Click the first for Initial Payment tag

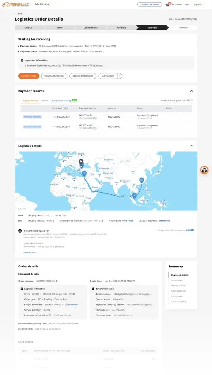(x=33, y=117)
